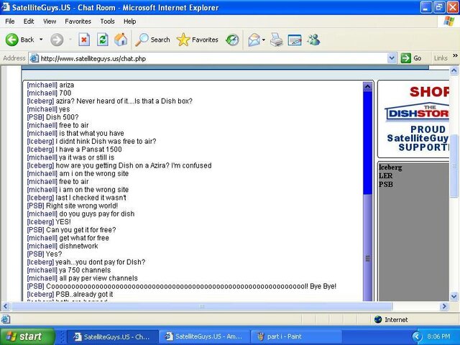This screenshot has width=460, height=345.
Task: Click the greyed Forward arrow button
Action: click(57, 40)
